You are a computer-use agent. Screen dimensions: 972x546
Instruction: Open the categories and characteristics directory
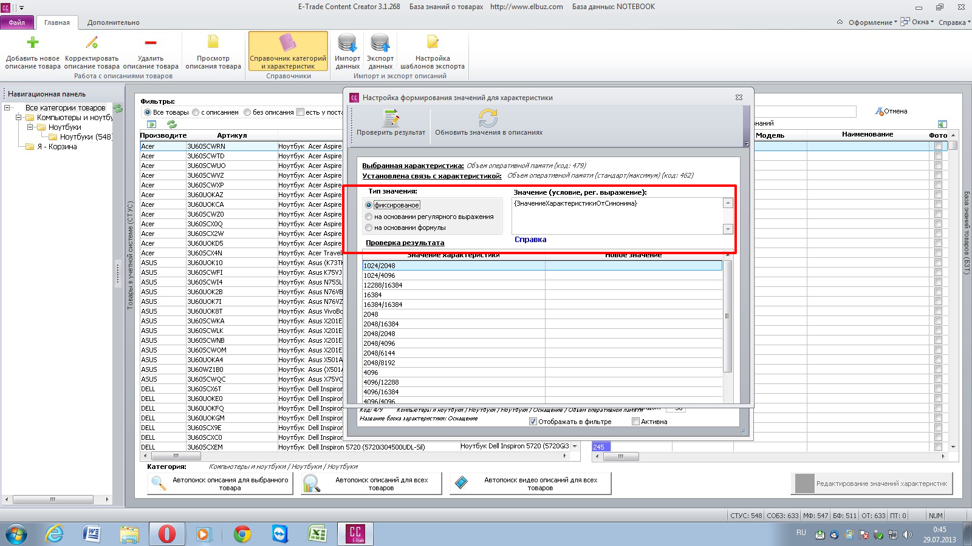click(x=288, y=52)
